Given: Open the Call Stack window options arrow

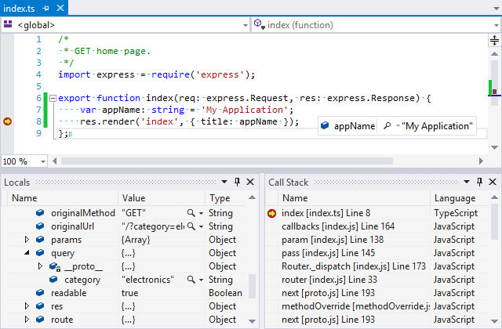Looking at the screenshot, I should coord(467,182).
